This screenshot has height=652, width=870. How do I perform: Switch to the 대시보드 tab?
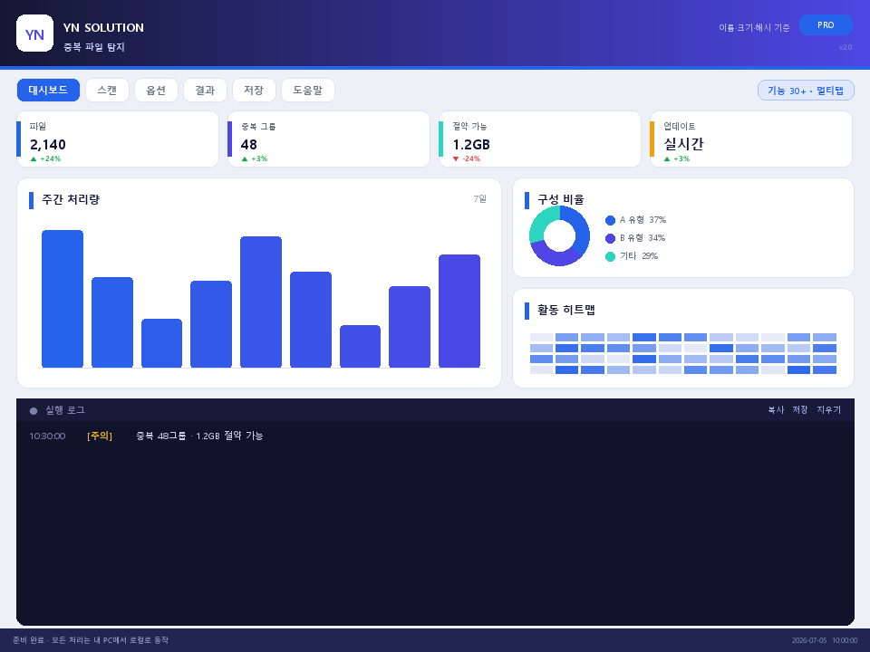(x=48, y=90)
